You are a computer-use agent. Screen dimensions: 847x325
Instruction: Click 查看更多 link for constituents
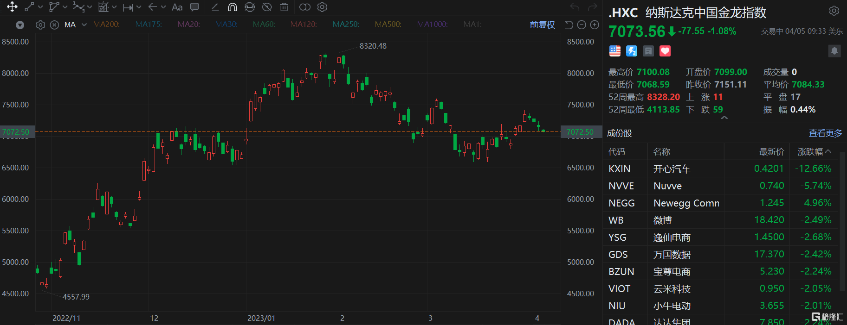click(825, 133)
